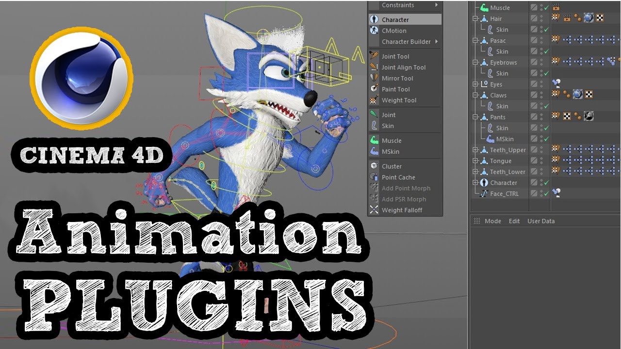Click the layer swatch on Face_CTRL row
The width and height of the screenshot is (621, 349).
pyautogui.click(x=534, y=193)
